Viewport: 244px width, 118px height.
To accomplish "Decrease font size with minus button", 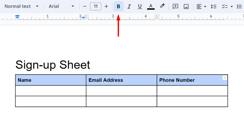I will (84, 6).
